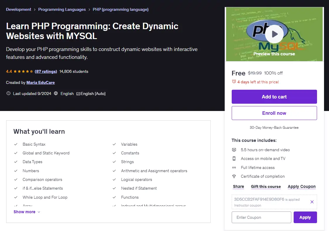
Task: Click the checkmark beside if & if...else Statements
Action: (16, 188)
